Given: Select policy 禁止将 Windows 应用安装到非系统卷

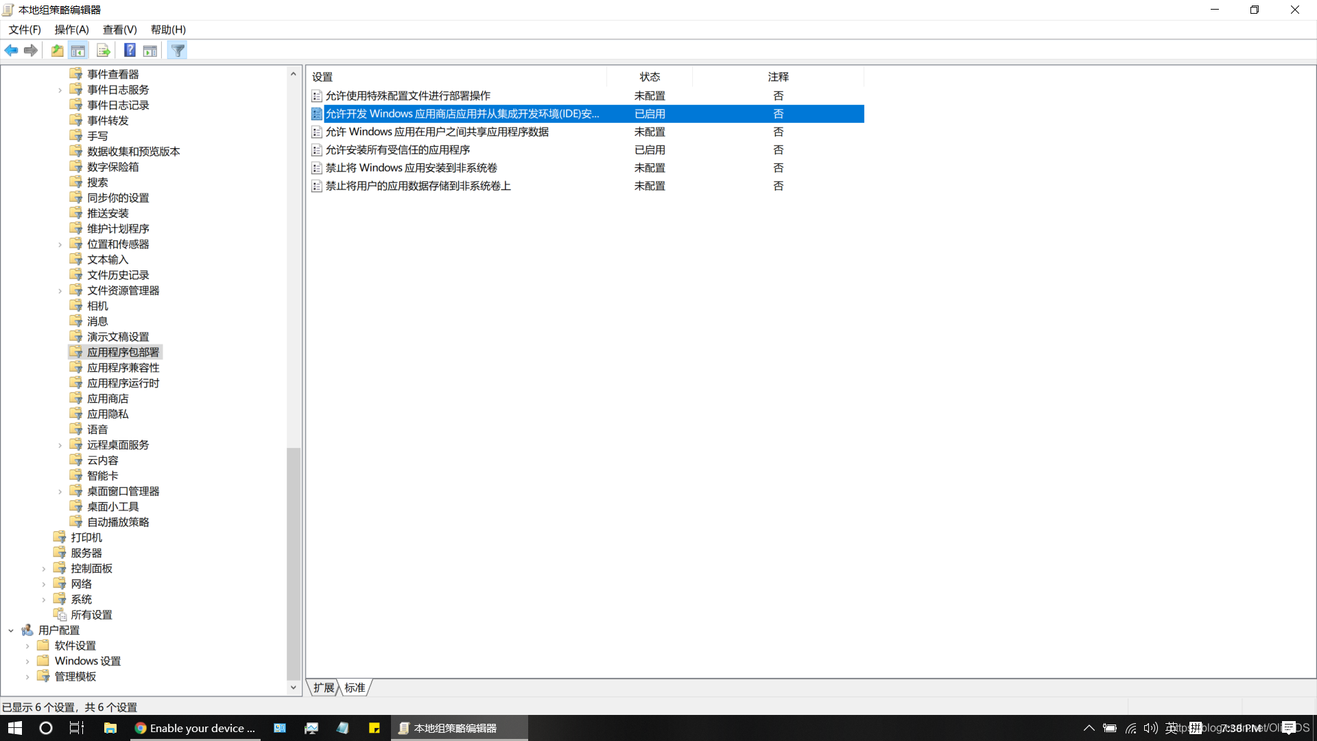Looking at the screenshot, I should 411,168.
